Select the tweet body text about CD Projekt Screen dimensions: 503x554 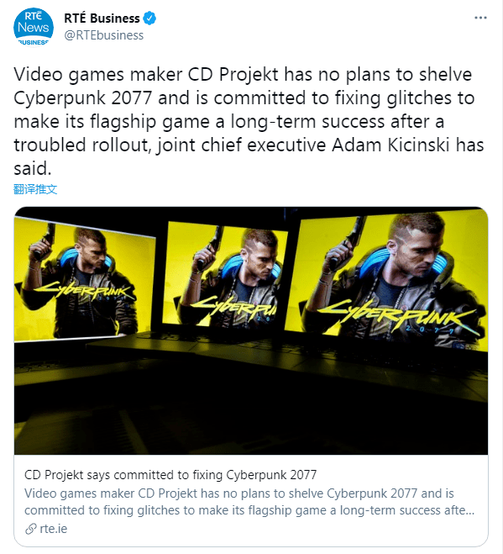(x=249, y=121)
